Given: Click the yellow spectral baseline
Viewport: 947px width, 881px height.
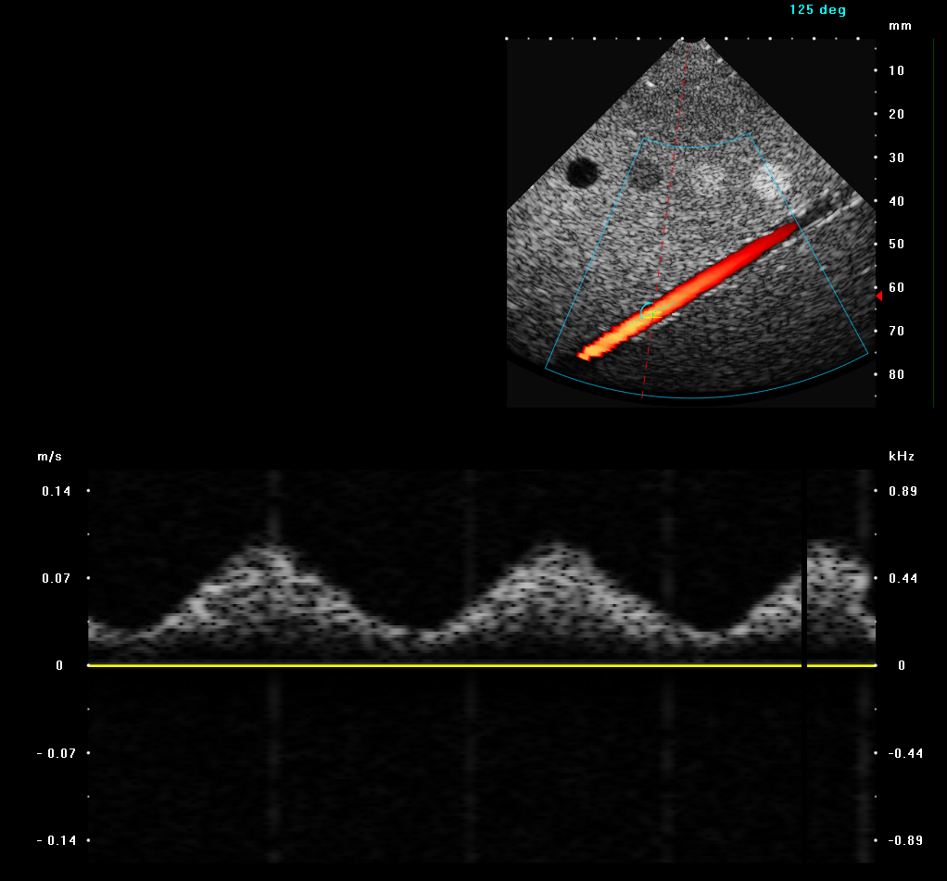Looking at the screenshot, I should coord(445,665).
